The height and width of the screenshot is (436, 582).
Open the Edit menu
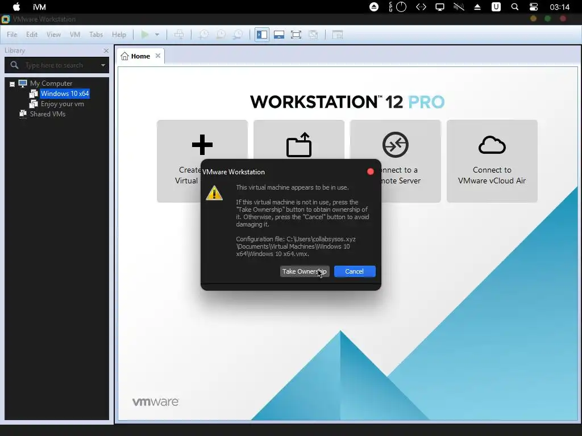(x=32, y=35)
